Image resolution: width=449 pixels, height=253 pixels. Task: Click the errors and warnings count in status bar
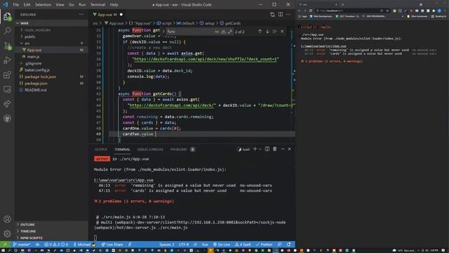[x=56, y=245]
